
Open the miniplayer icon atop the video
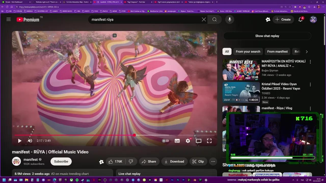(x=115, y=36)
